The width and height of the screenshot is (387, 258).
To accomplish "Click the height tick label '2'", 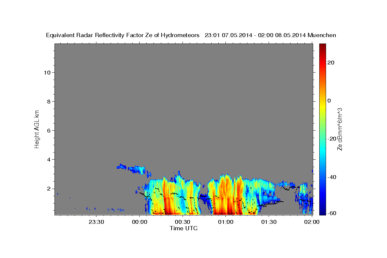I will pyautogui.click(x=48, y=188).
